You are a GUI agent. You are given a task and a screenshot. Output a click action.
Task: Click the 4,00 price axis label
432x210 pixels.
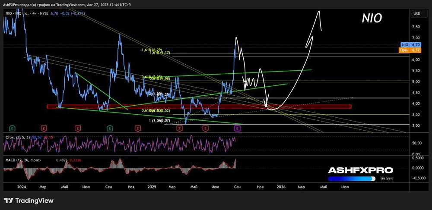pyautogui.click(x=416, y=103)
